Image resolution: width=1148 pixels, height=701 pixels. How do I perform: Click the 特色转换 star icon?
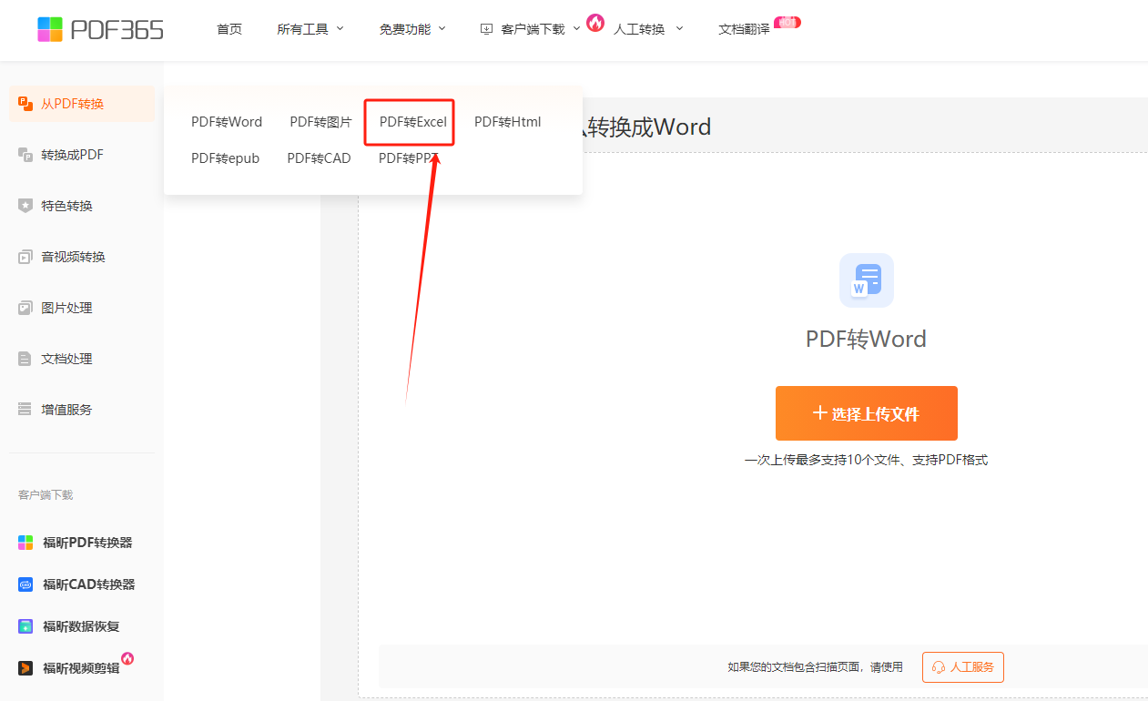[25, 206]
